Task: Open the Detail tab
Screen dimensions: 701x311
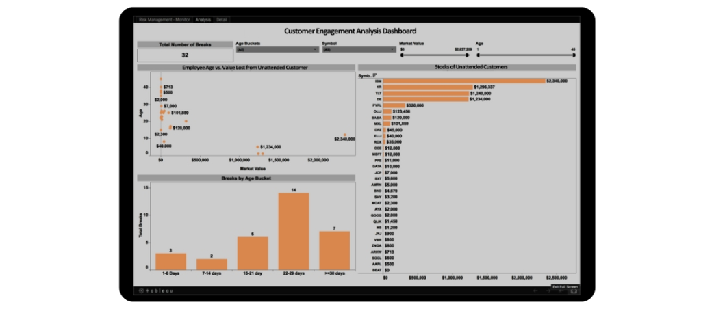Action: [222, 20]
